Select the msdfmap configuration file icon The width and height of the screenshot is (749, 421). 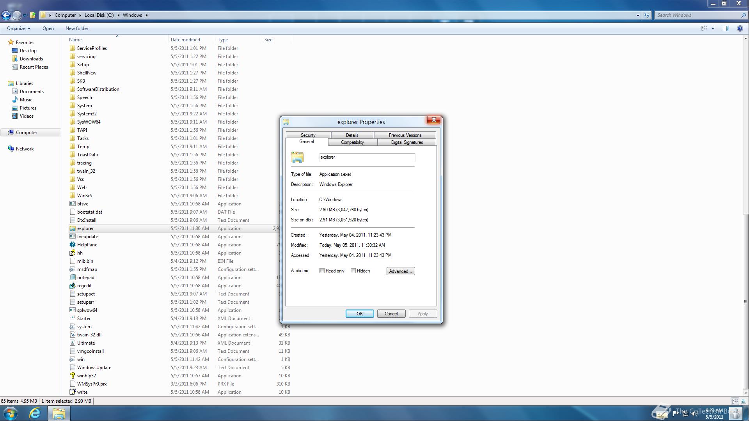(x=72, y=269)
